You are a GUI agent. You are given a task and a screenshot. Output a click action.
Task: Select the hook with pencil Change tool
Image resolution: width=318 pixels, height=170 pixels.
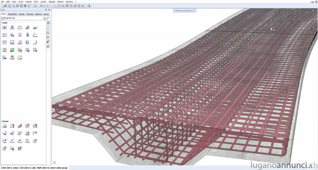pos(35,133)
